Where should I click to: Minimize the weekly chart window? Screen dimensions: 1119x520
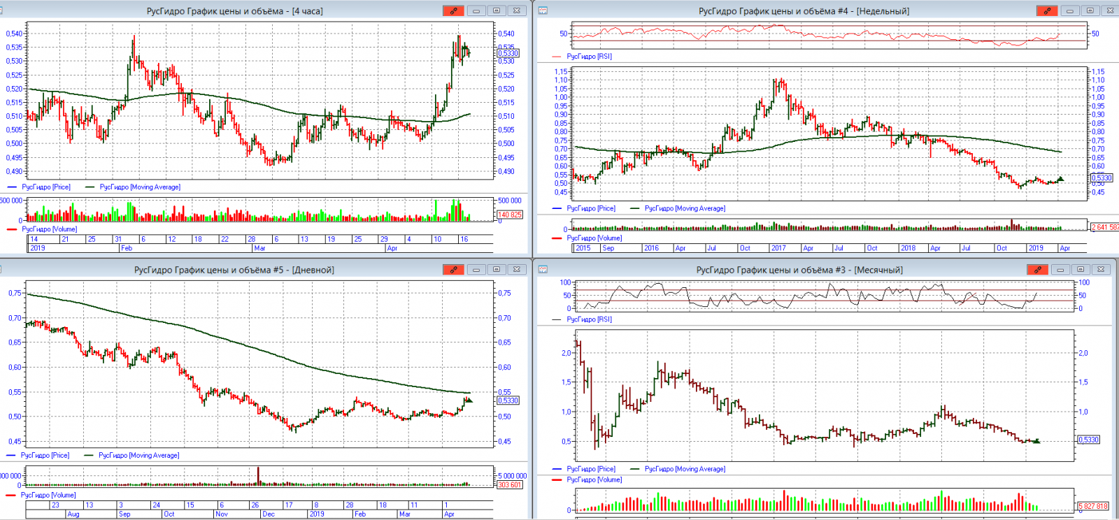1069,10
